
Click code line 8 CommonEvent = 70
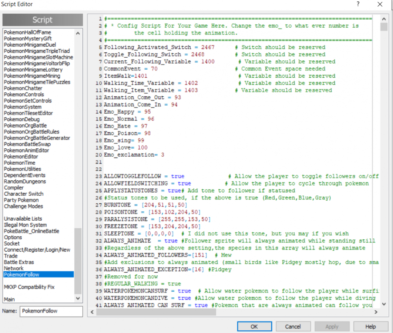[131, 69]
